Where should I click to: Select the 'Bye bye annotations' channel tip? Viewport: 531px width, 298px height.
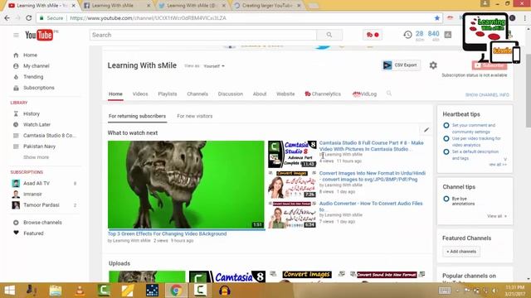(463, 201)
